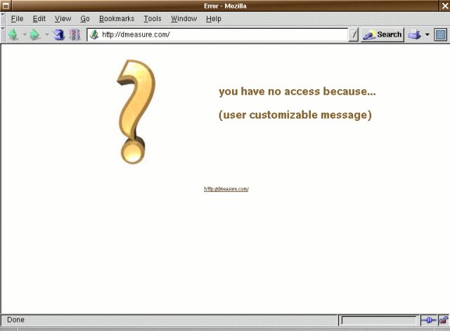Click the security padlock icon in status bar
The image size is (450, 331).
pos(444,320)
